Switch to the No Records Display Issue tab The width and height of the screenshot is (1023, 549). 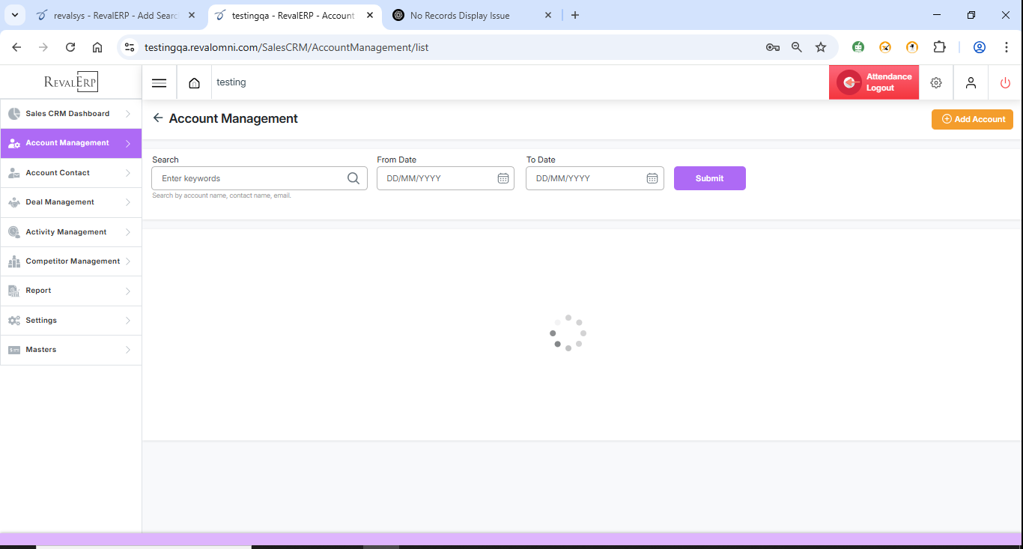(x=460, y=15)
